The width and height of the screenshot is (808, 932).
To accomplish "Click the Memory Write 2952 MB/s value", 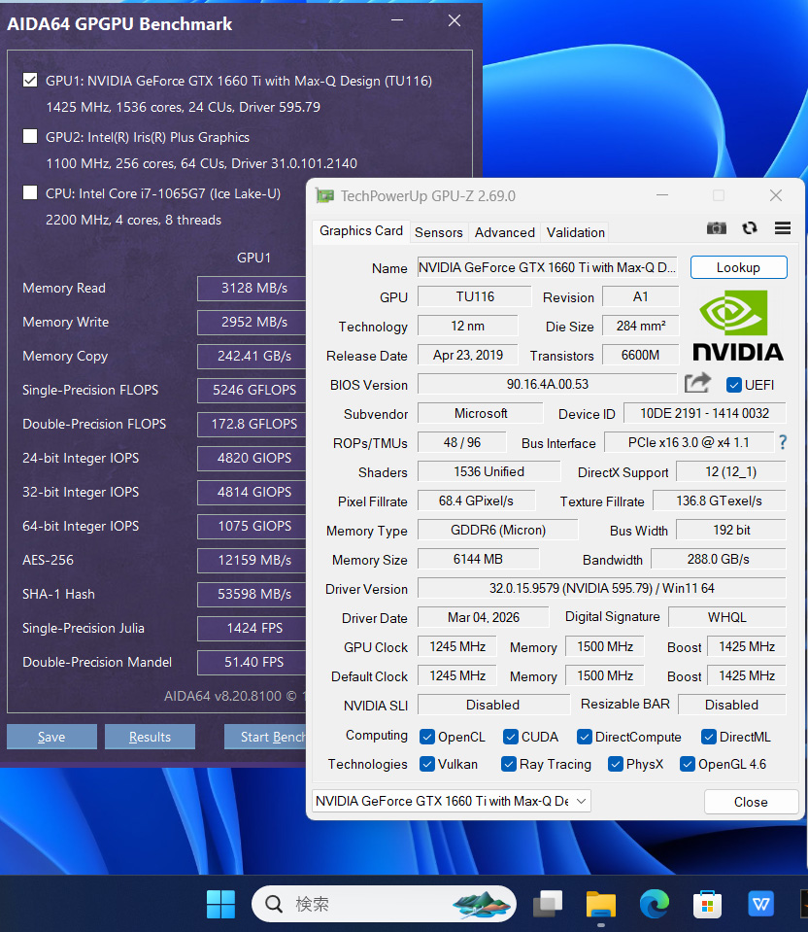I will [x=252, y=322].
